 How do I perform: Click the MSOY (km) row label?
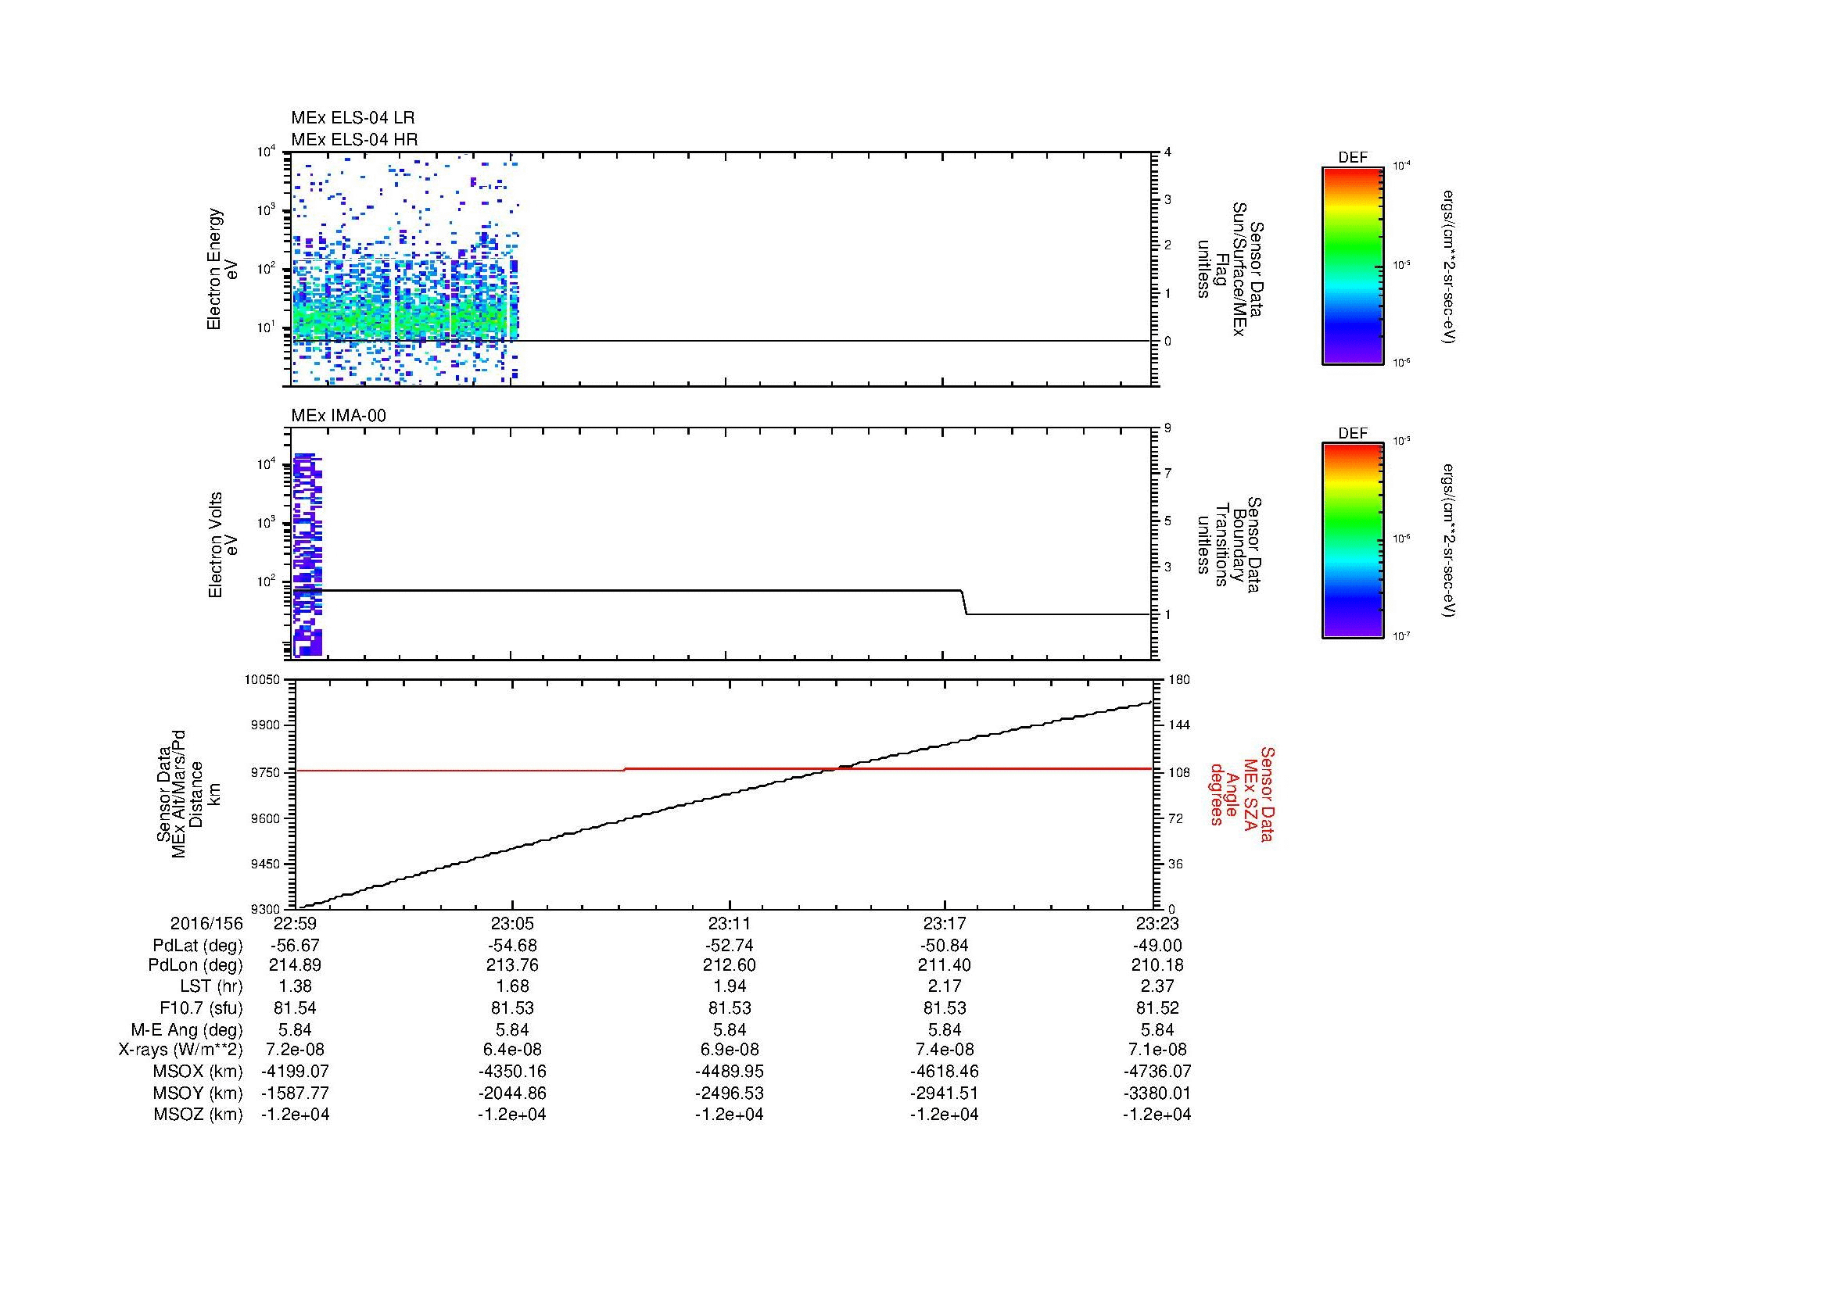pyautogui.click(x=199, y=1093)
